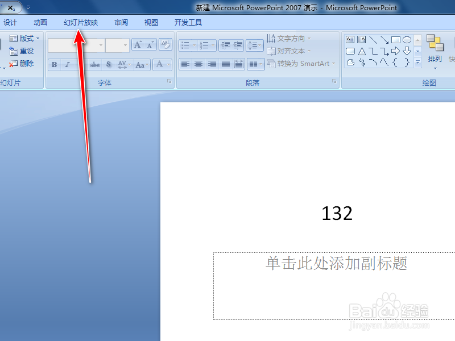Select the arc shape
The width and height of the screenshot is (455, 341).
(373, 62)
